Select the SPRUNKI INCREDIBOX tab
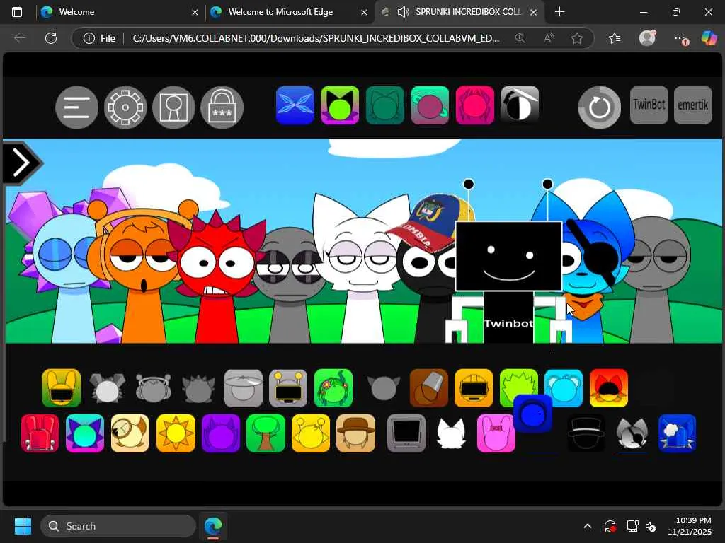Viewport: 725px width, 543px height. 460,12
